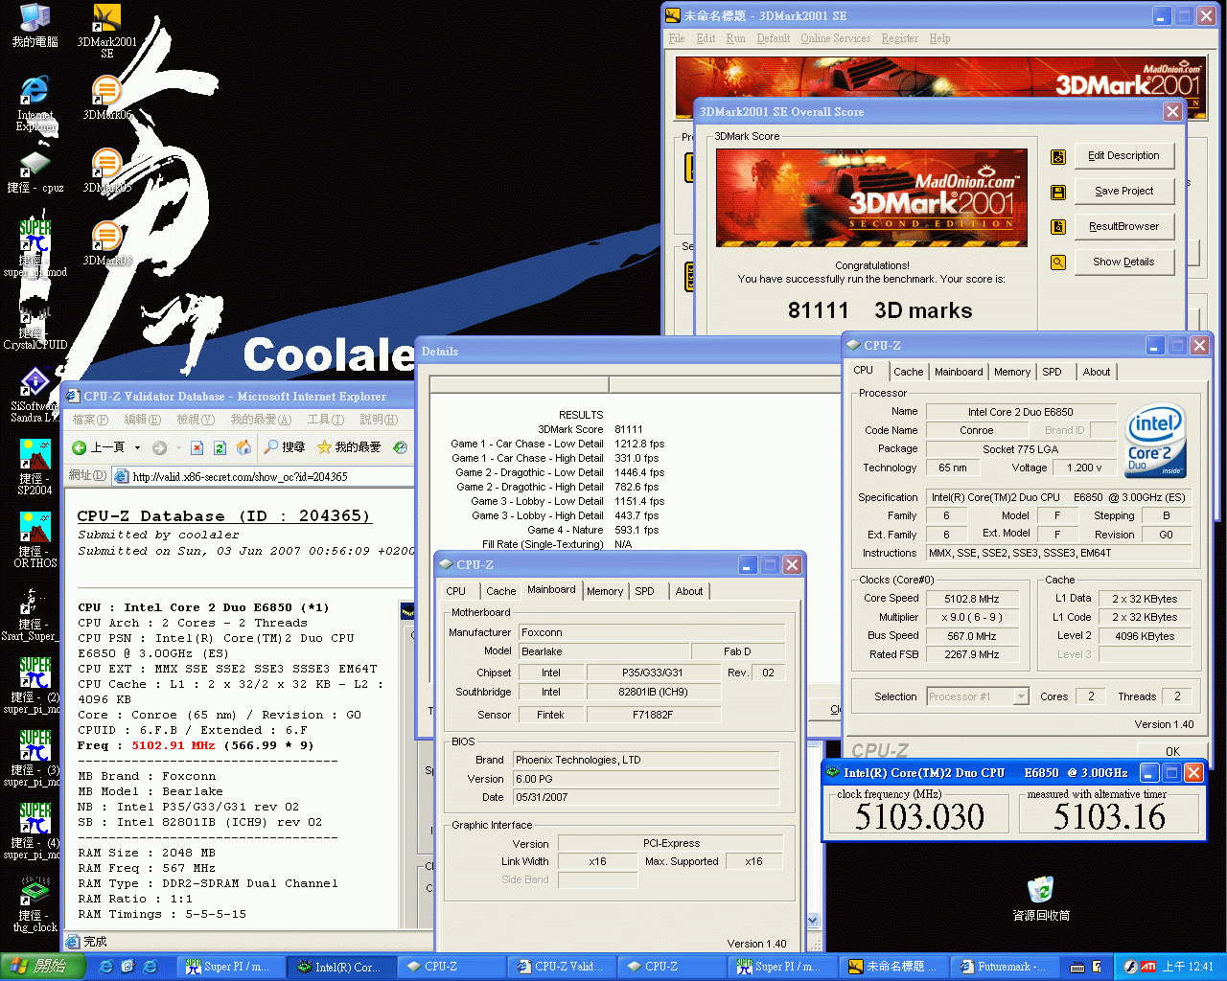Click the 開始 Start button
Image resolution: width=1227 pixels, height=981 pixels.
[43, 967]
